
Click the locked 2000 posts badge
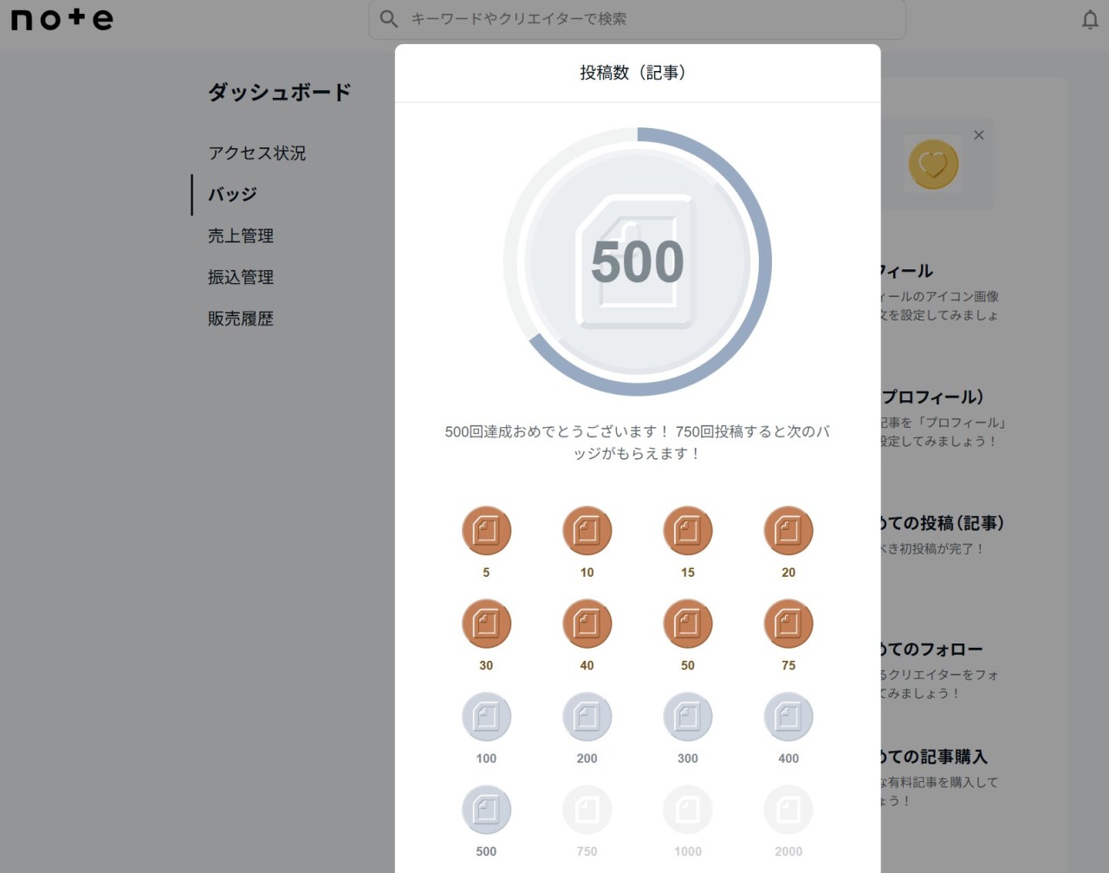[788, 810]
